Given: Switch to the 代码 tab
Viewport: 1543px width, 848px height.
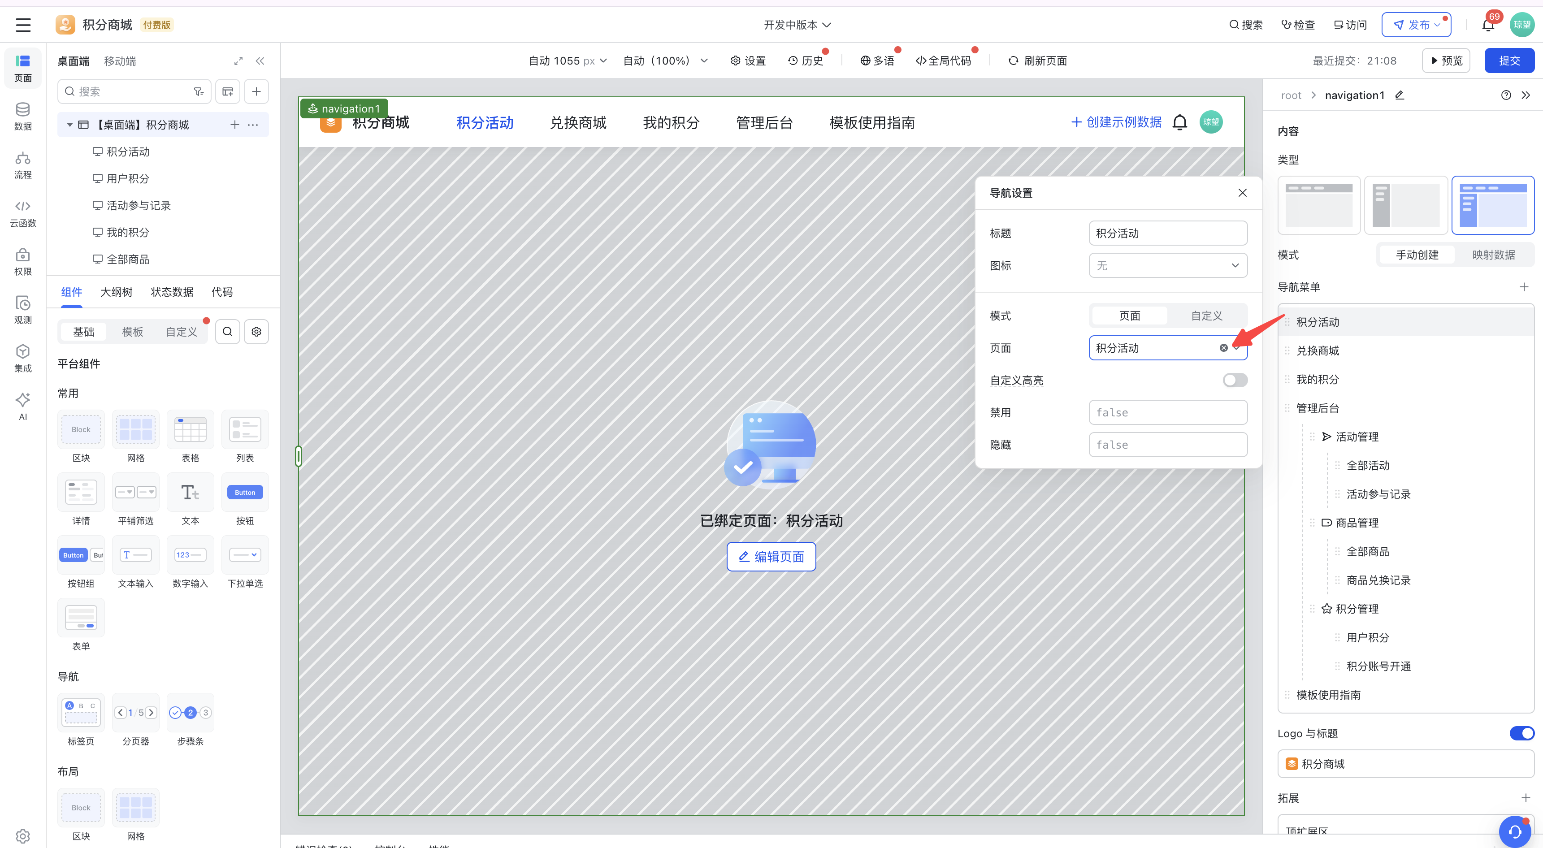Looking at the screenshot, I should click(221, 292).
